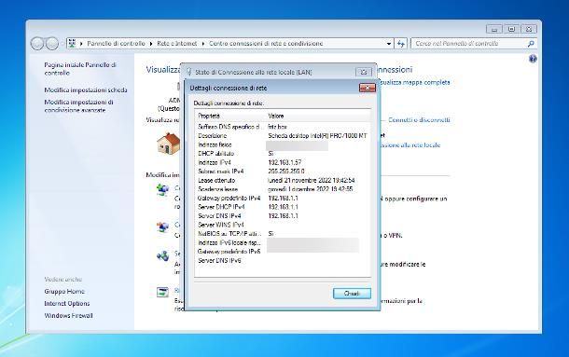
Task: Click the refresh button beside address bar
Action: [400, 44]
